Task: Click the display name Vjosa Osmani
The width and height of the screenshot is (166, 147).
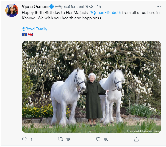Action: click(x=35, y=6)
